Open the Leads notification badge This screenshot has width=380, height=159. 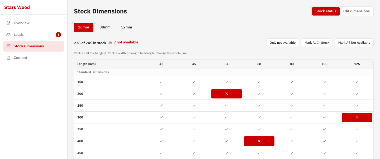click(58, 35)
